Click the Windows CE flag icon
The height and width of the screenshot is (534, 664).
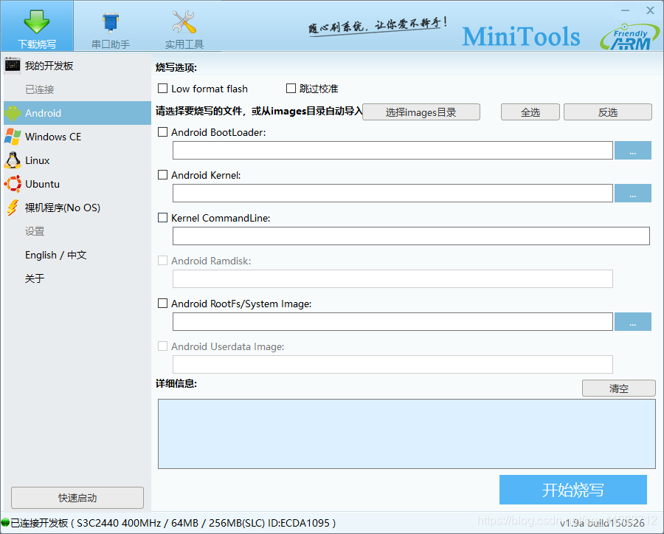coord(13,137)
